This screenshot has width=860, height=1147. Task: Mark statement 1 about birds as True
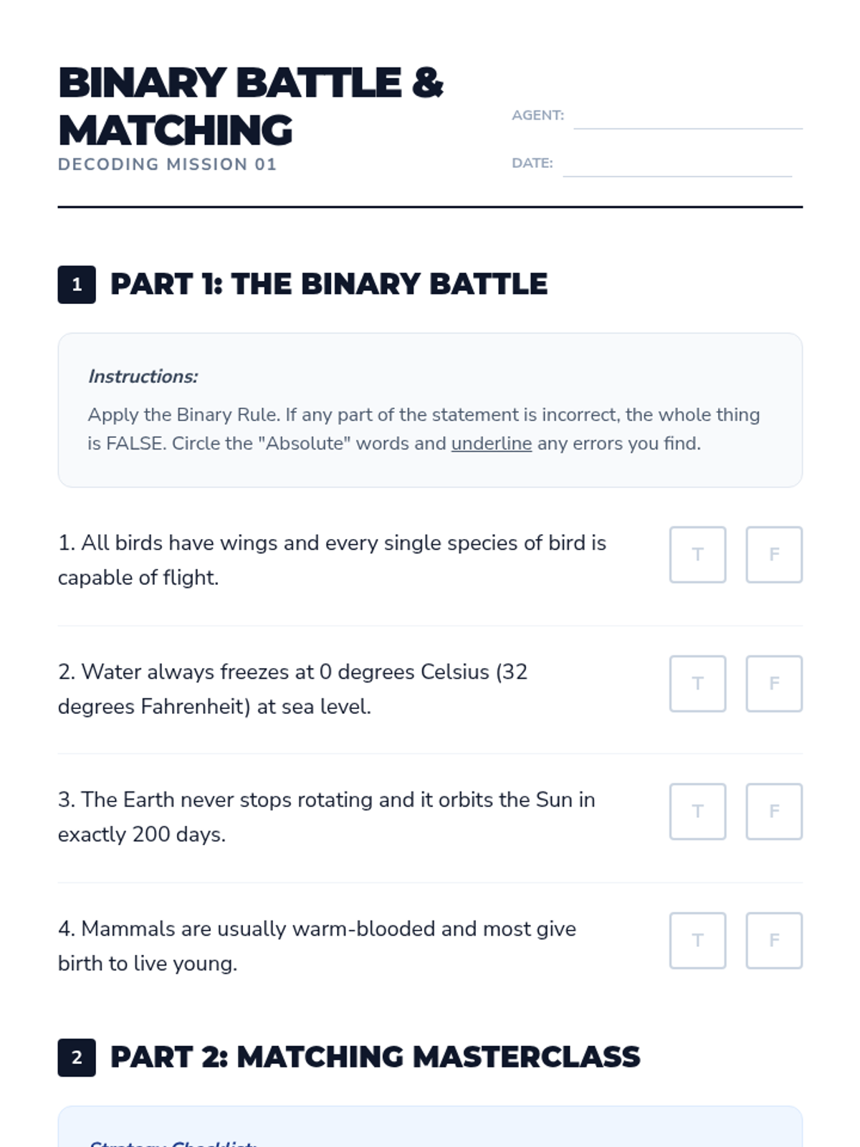pyautogui.click(x=697, y=554)
